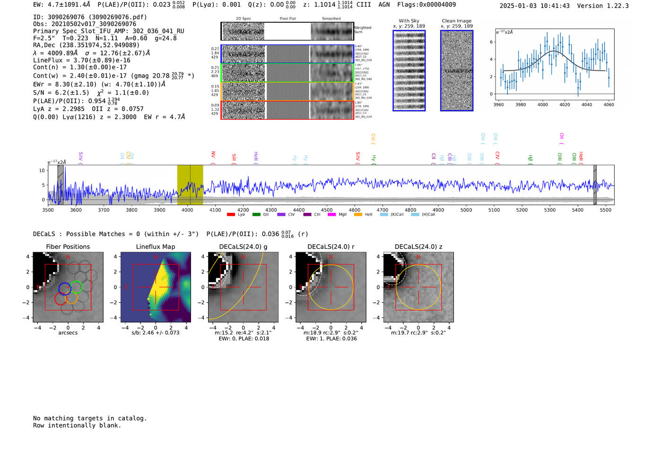Click the Obs: 20210502v017_3090269076 line
The width and height of the screenshot is (662, 451).
85,24
